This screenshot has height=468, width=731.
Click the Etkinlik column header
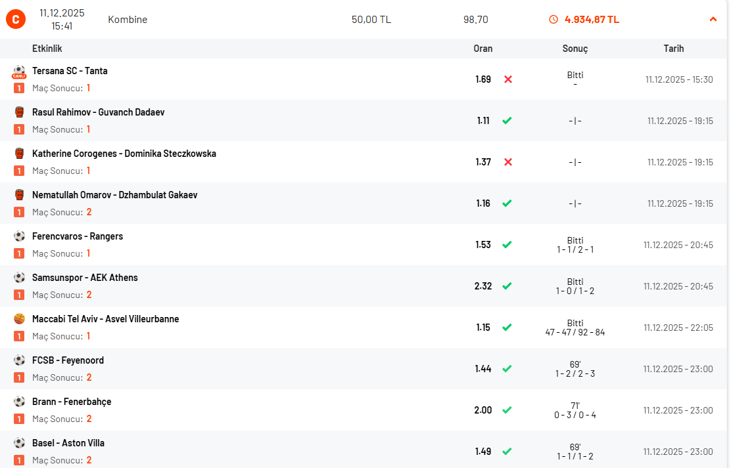point(47,49)
